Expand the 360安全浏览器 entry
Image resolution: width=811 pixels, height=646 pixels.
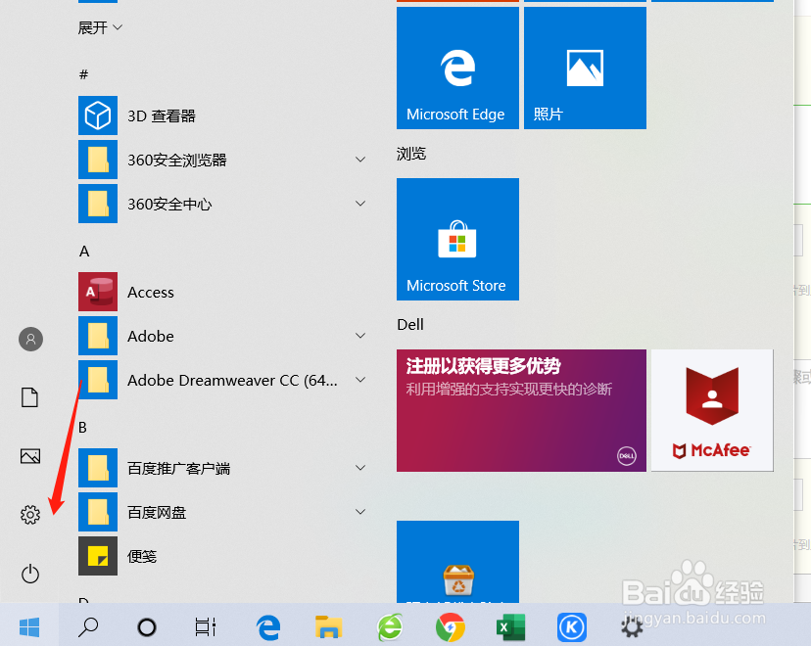pyautogui.click(x=360, y=159)
